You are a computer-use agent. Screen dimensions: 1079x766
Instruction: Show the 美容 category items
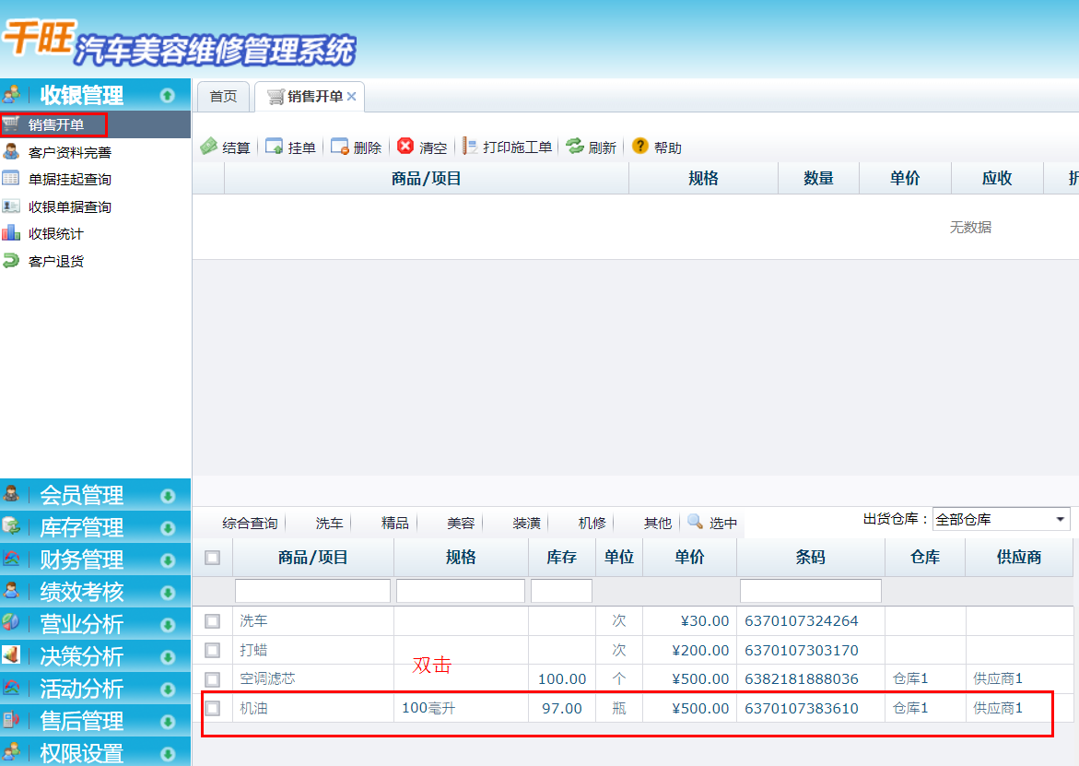[461, 523]
